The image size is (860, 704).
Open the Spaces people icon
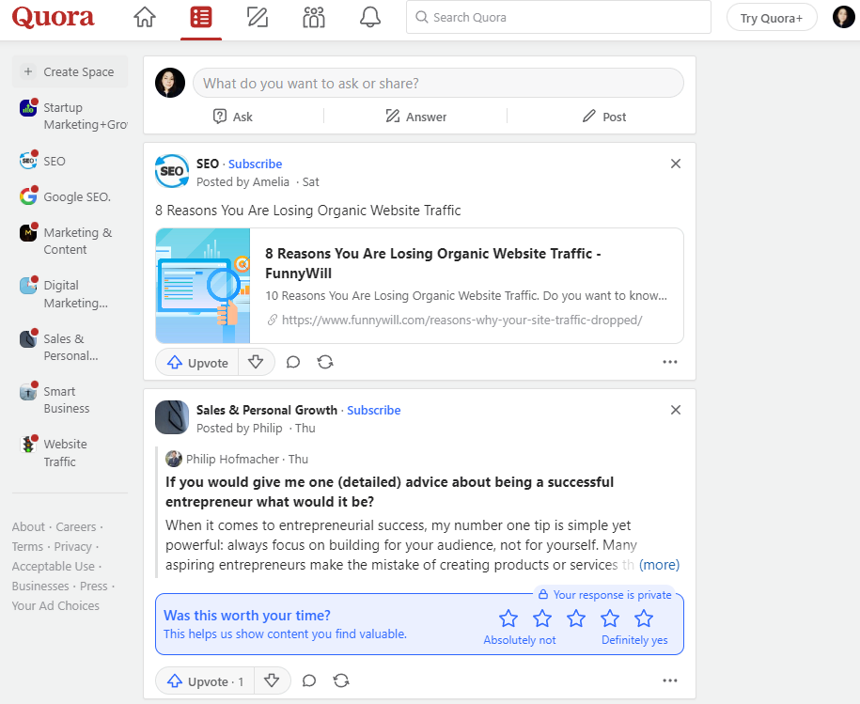click(314, 18)
